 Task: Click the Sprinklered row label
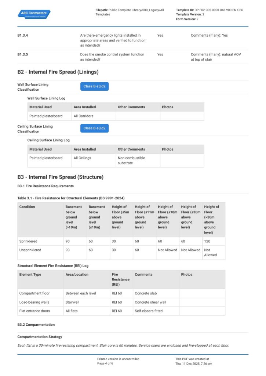pos(28,241)
